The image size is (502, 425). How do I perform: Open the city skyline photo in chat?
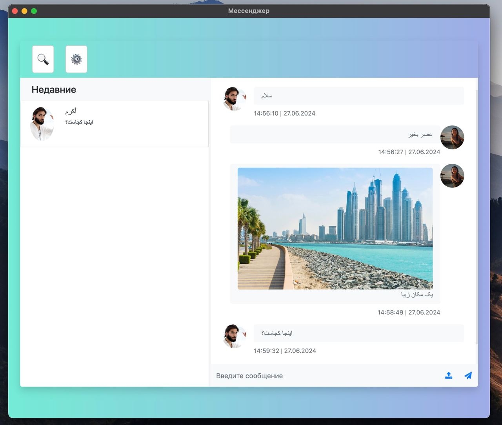[335, 228]
